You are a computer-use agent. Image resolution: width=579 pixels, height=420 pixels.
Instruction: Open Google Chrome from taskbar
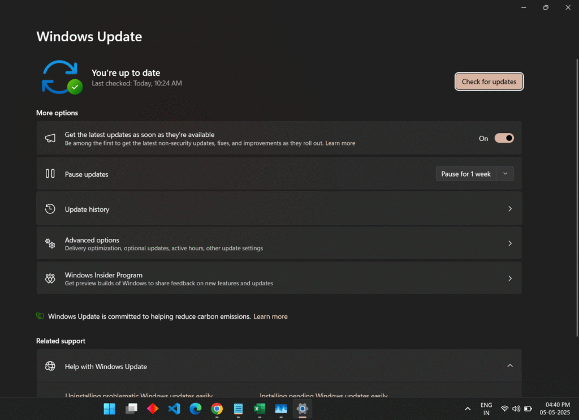pyautogui.click(x=217, y=409)
